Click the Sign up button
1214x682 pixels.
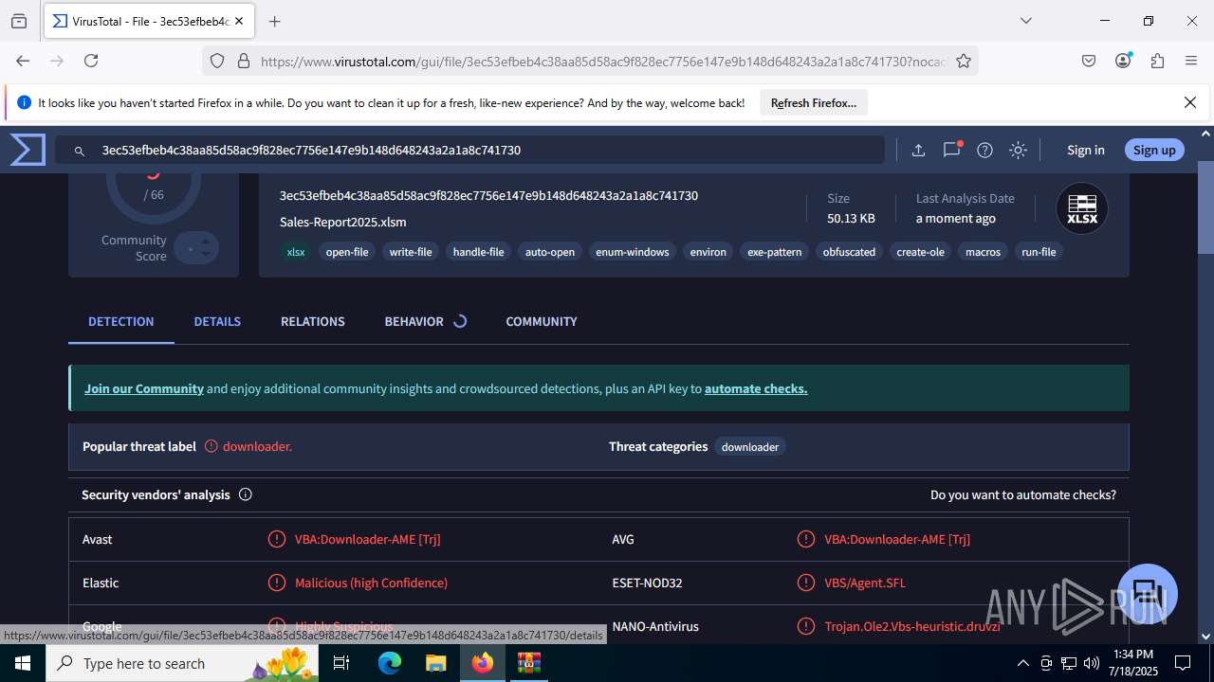pyautogui.click(x=1154, y=150)
